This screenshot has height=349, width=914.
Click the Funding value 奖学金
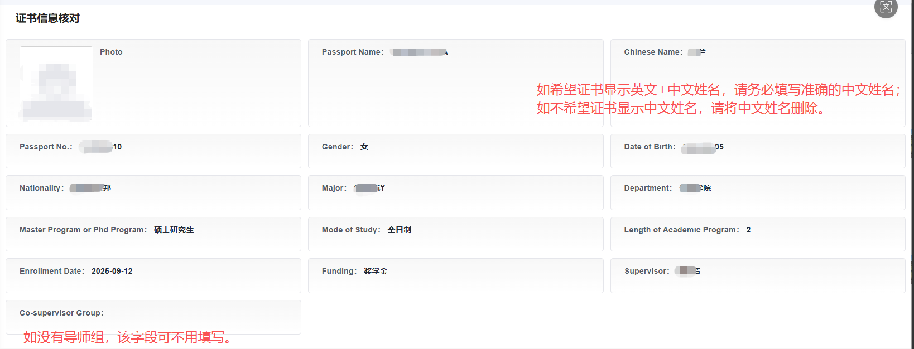pos(376,271)
